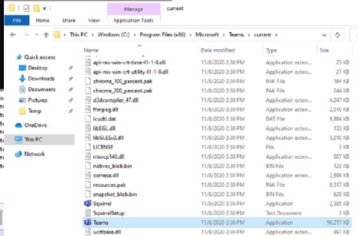This screenshot has width=358, height=236.
Task: Click the Refresh button in address bar
Action: pyautogui.click(x=338, y=35)
